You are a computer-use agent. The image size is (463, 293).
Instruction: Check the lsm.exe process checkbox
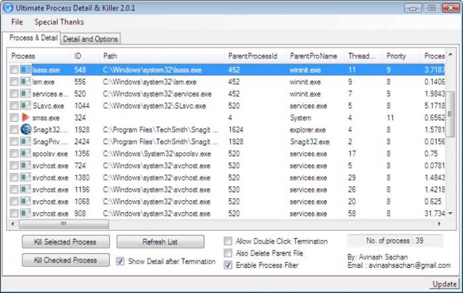pyautogui.click(x=14, y=82)
